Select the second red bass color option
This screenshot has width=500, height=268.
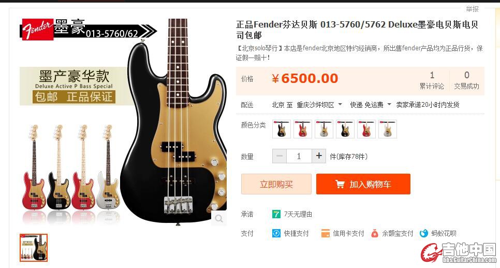[x=303, y=129]
